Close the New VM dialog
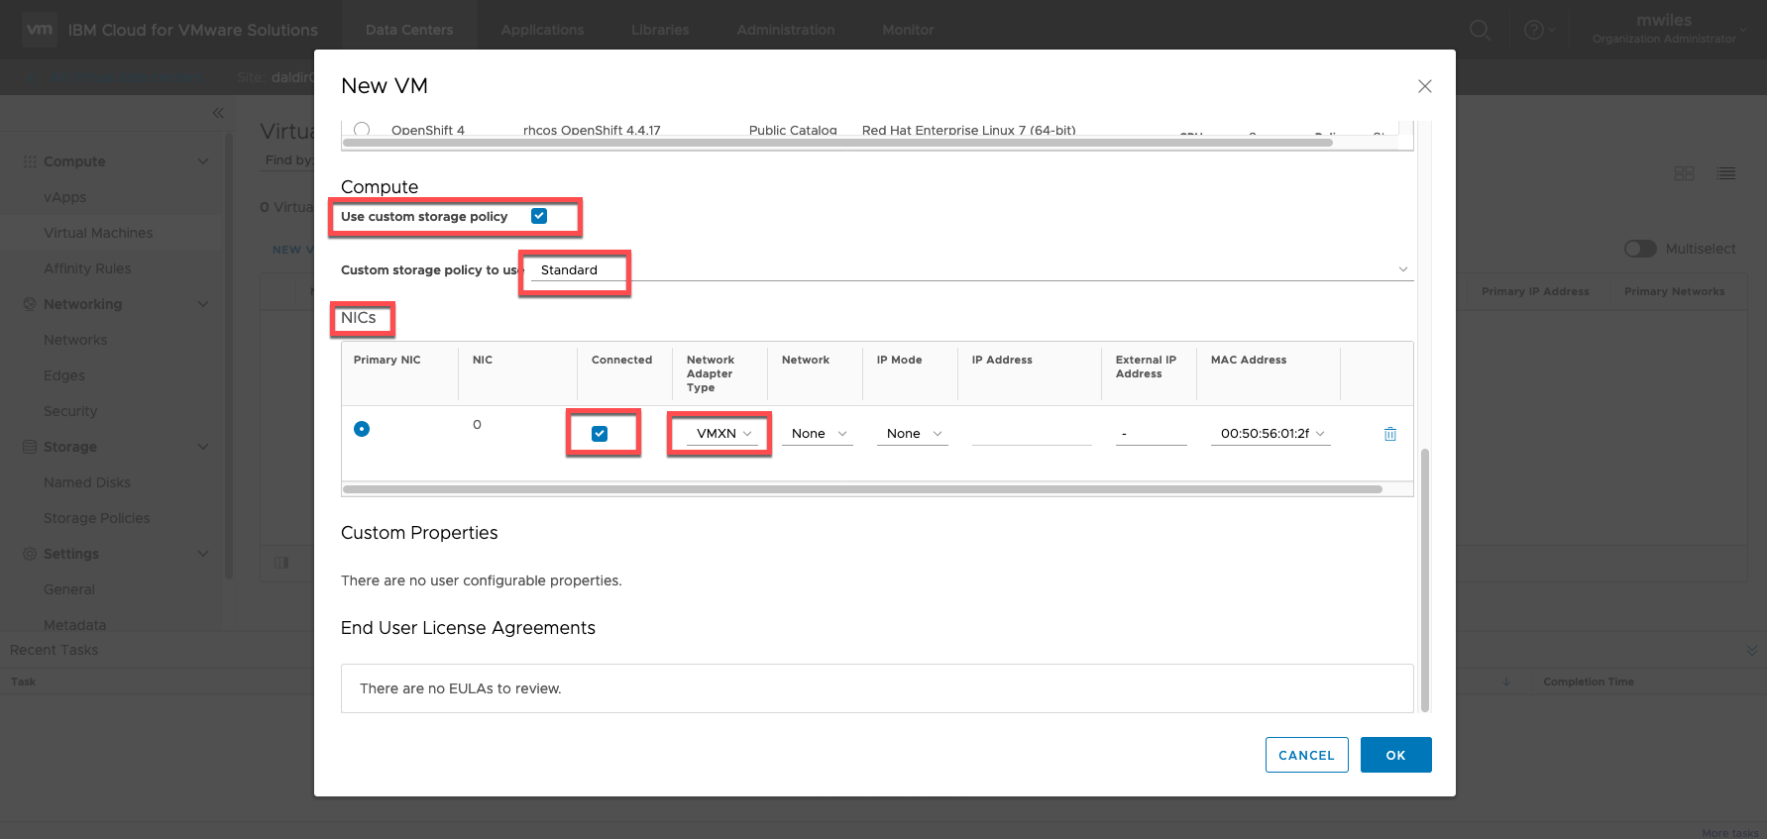Image resolution: width=1767 pixels, height=839 pixels. 1424,86
